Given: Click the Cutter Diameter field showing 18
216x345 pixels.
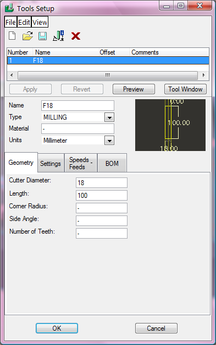Looking at the screenshot, I should click(102, 183).
